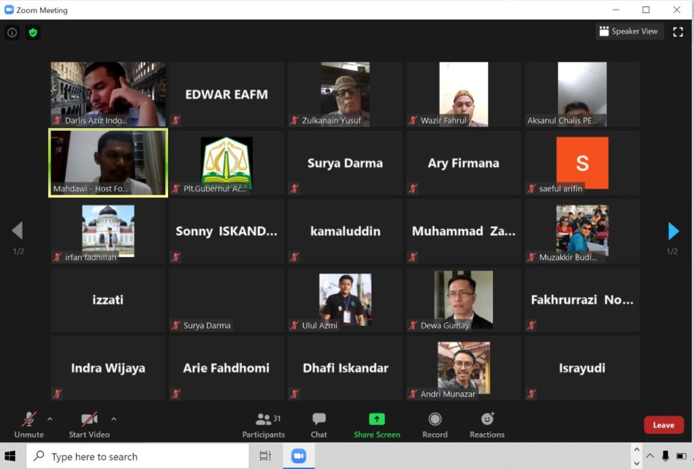
Task: Open the meeting information icon
Action: click(12, 33)
